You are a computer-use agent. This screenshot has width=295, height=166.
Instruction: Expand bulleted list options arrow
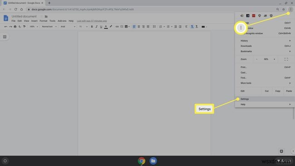(x=172, y=27)
